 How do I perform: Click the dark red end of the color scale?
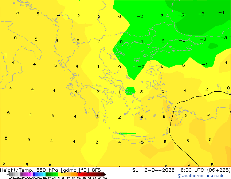(103, 174)
